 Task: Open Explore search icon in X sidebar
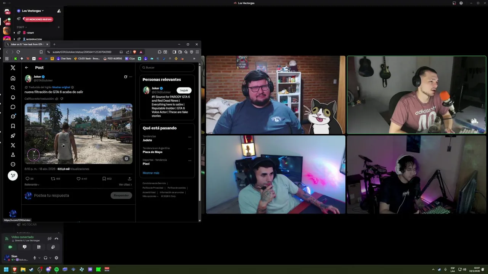point(13,88)
